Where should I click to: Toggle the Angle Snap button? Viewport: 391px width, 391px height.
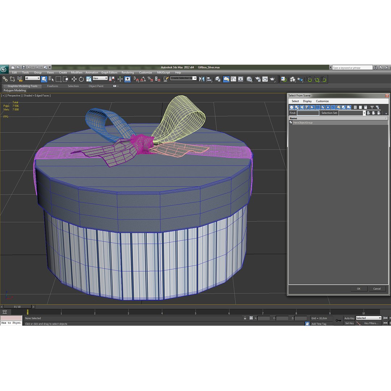(x=143, y=79)
